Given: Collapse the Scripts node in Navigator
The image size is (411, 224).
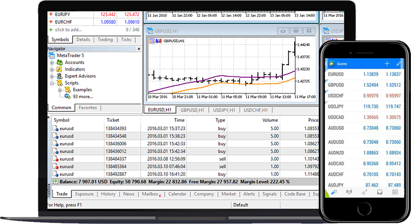Looking at the screenshot, I should [x=52, y=83].
